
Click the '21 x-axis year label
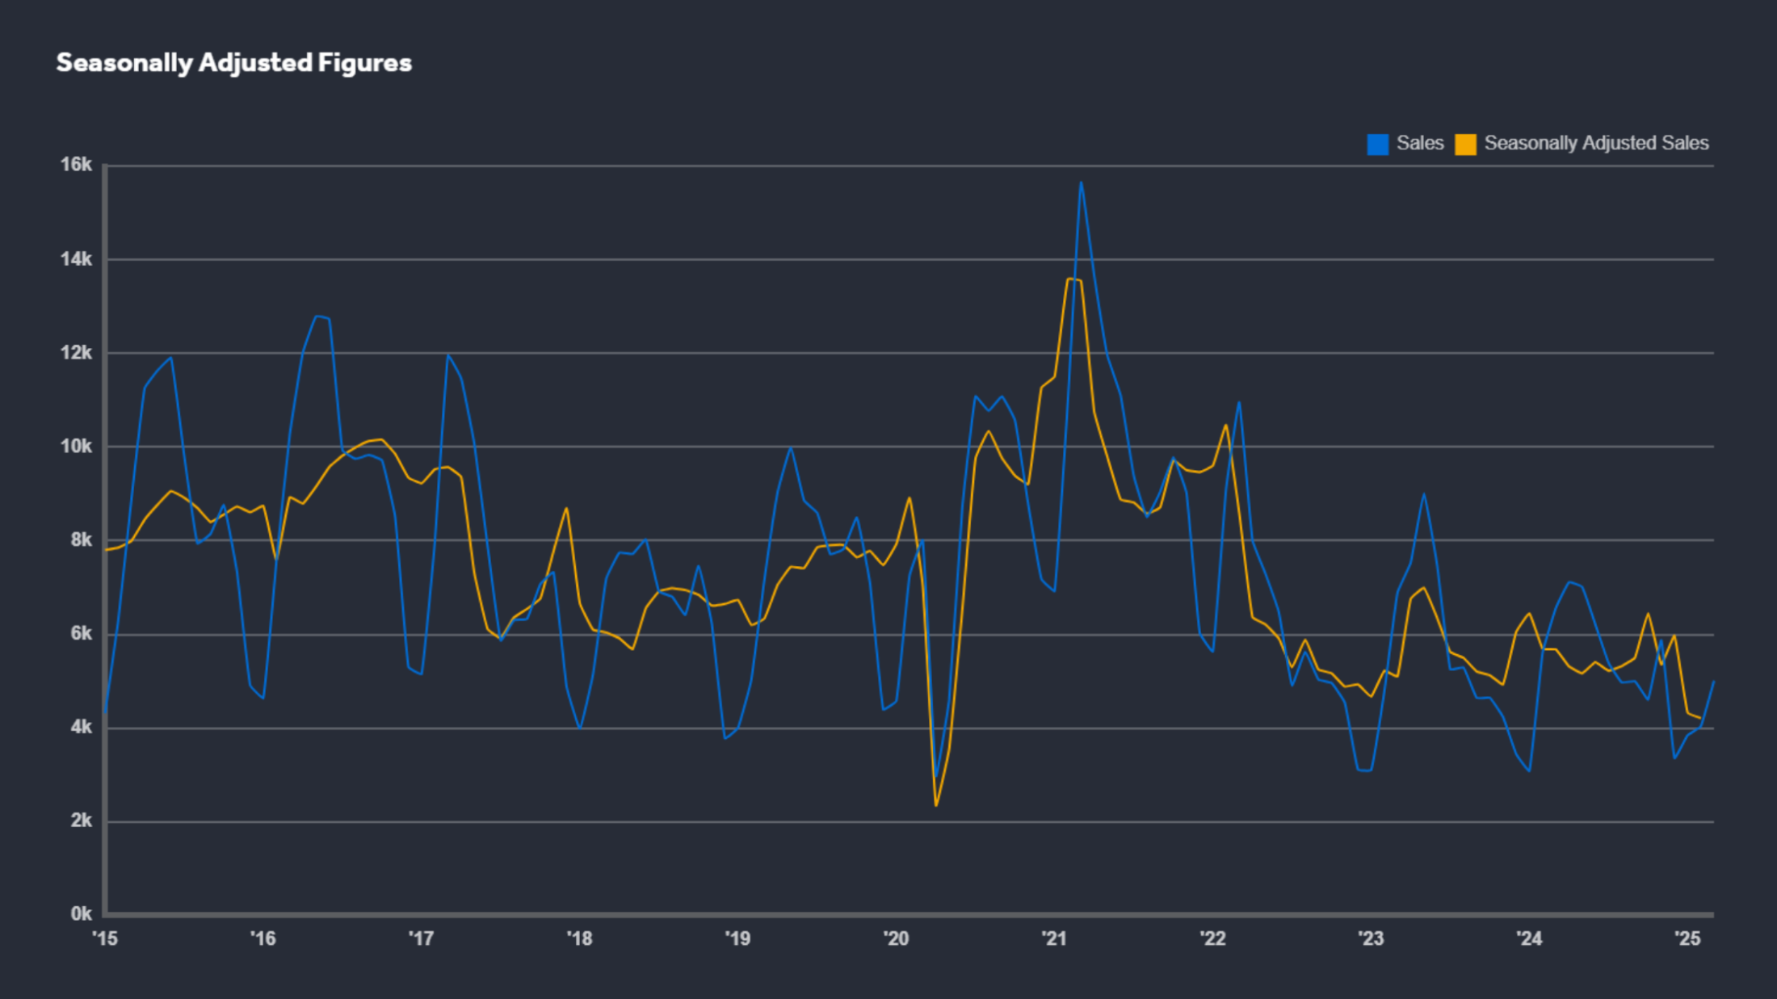coord(1054,939)
